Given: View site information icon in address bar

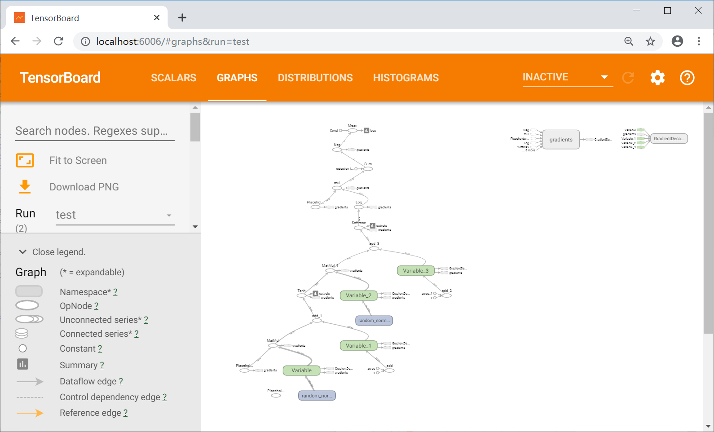Looking at the screenshot, I should point(85,41).
